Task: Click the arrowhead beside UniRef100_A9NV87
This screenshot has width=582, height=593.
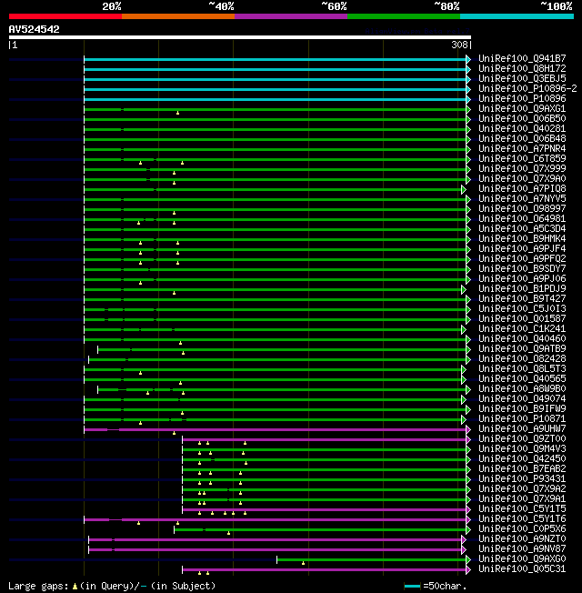Action: pos(463,548)
